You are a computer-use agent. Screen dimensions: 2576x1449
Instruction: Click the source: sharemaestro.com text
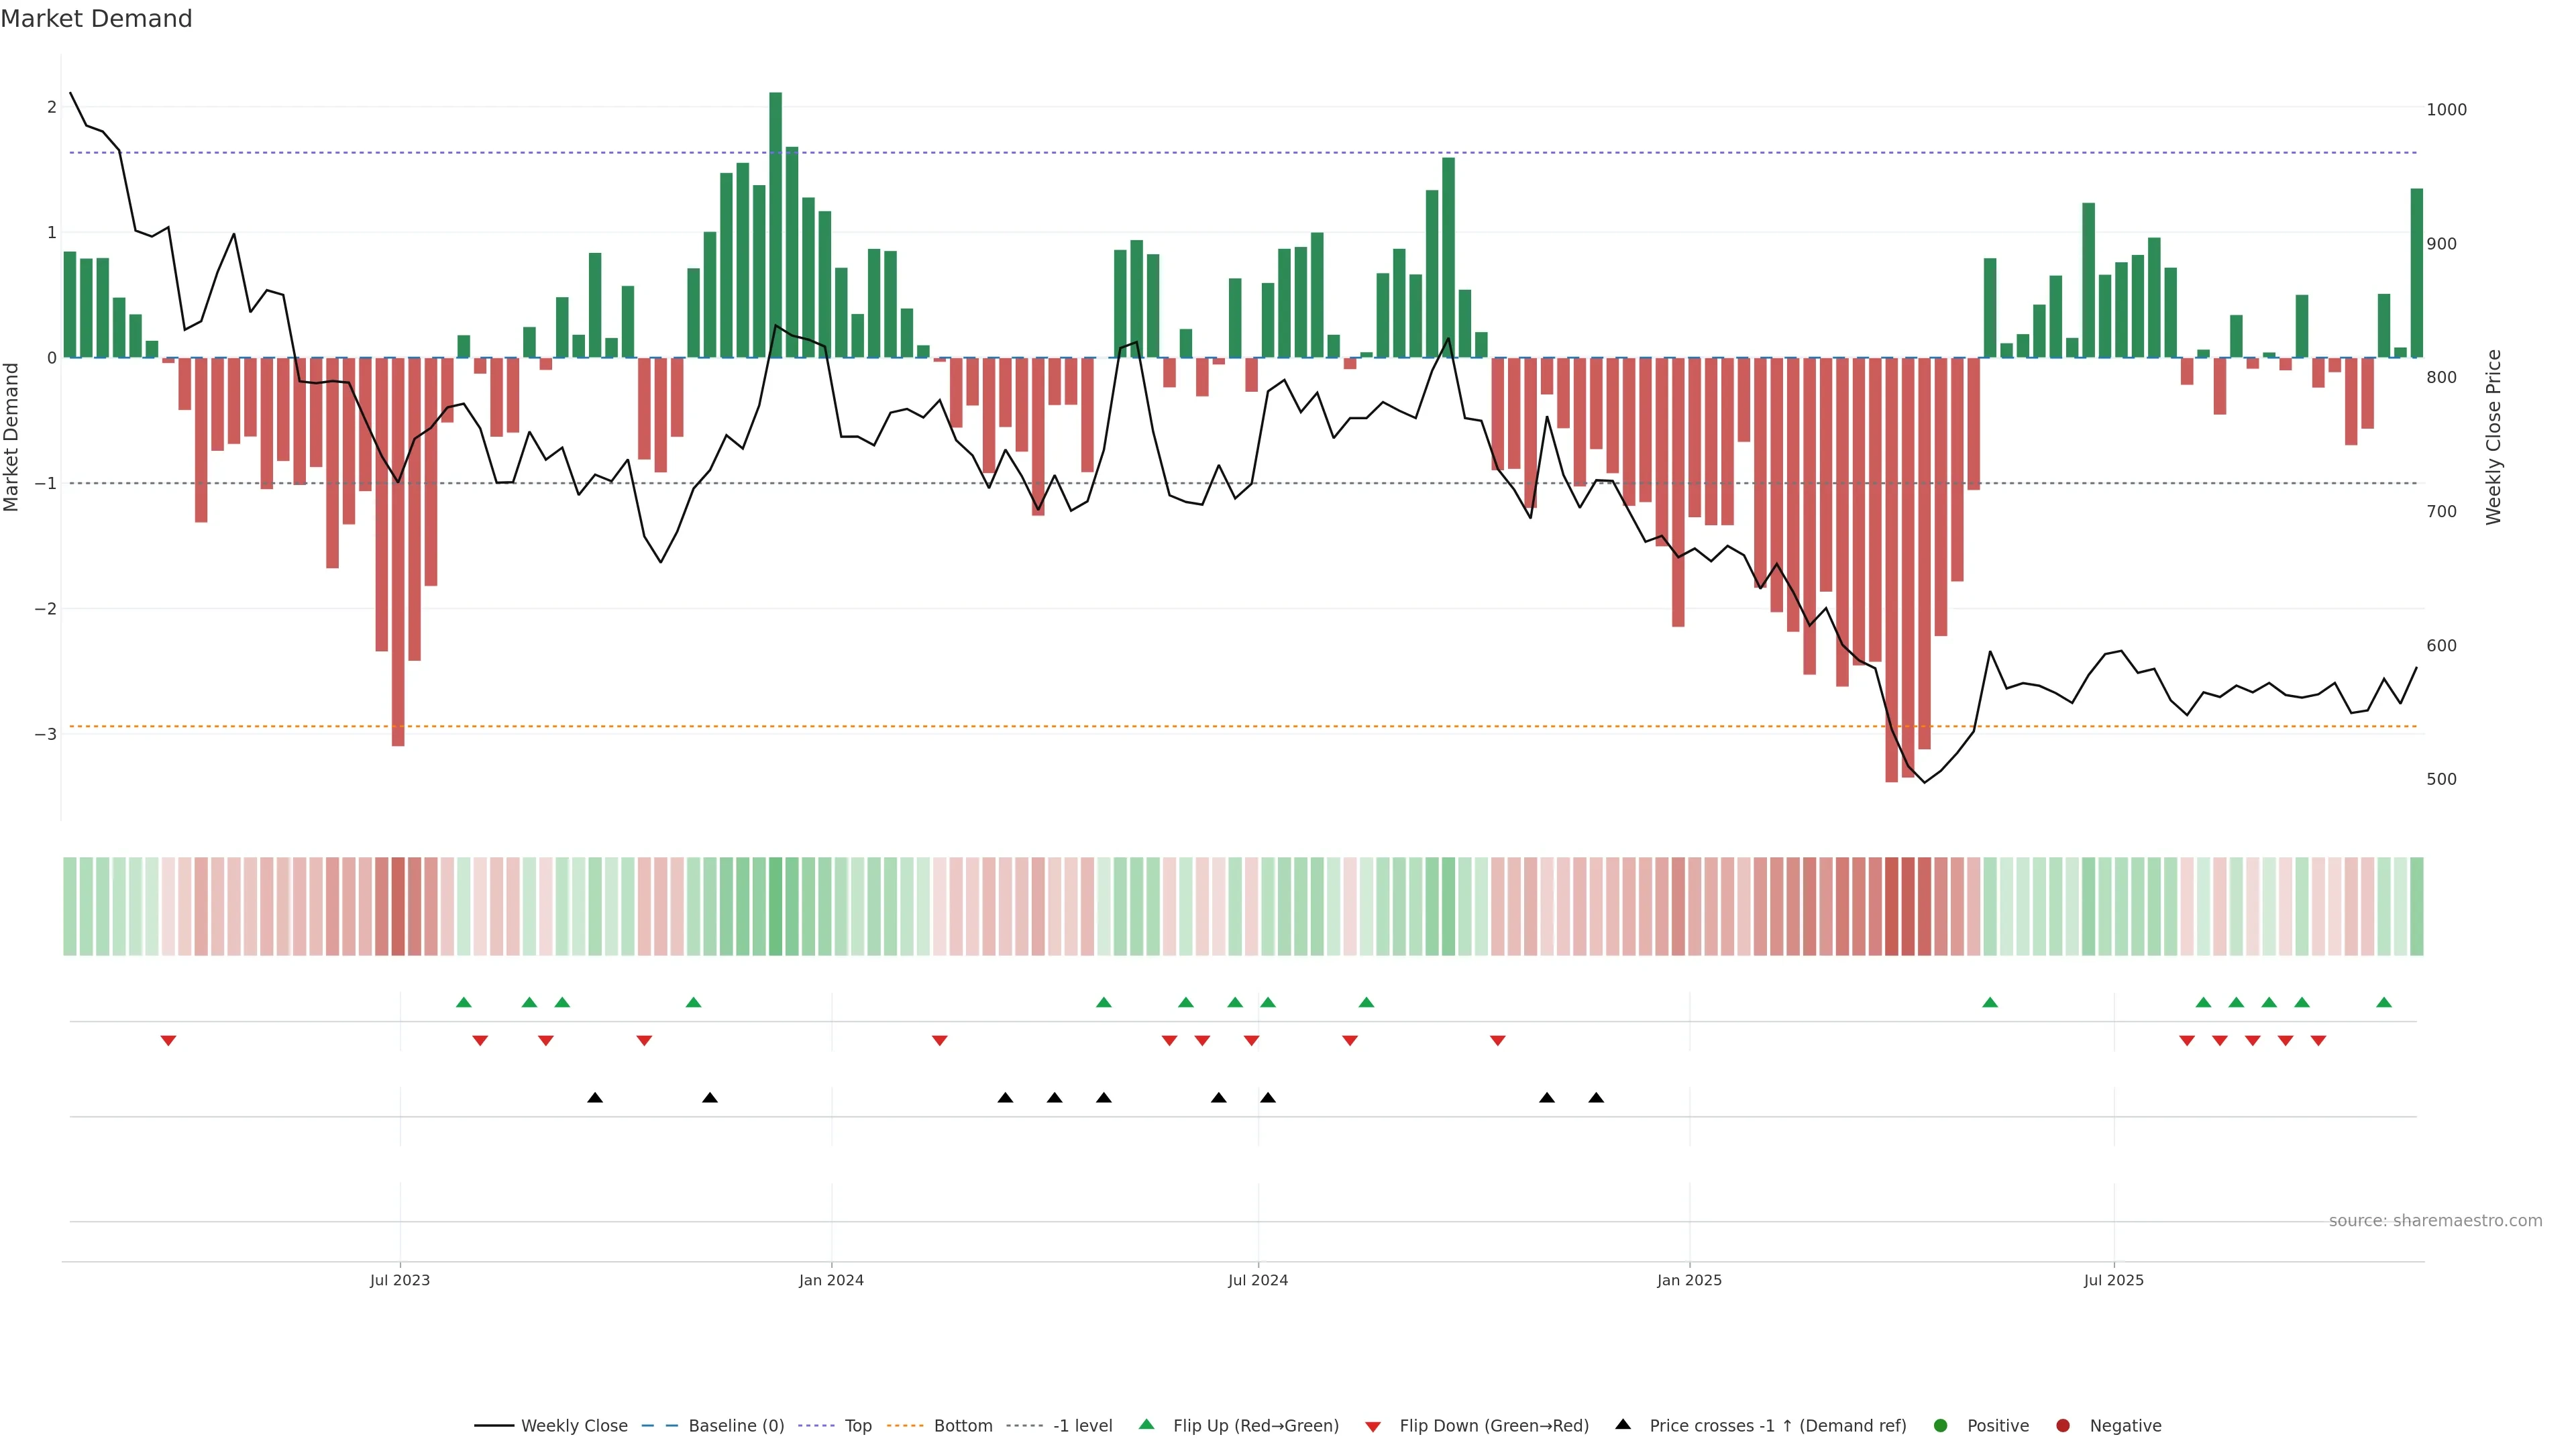[2435, 1220]
